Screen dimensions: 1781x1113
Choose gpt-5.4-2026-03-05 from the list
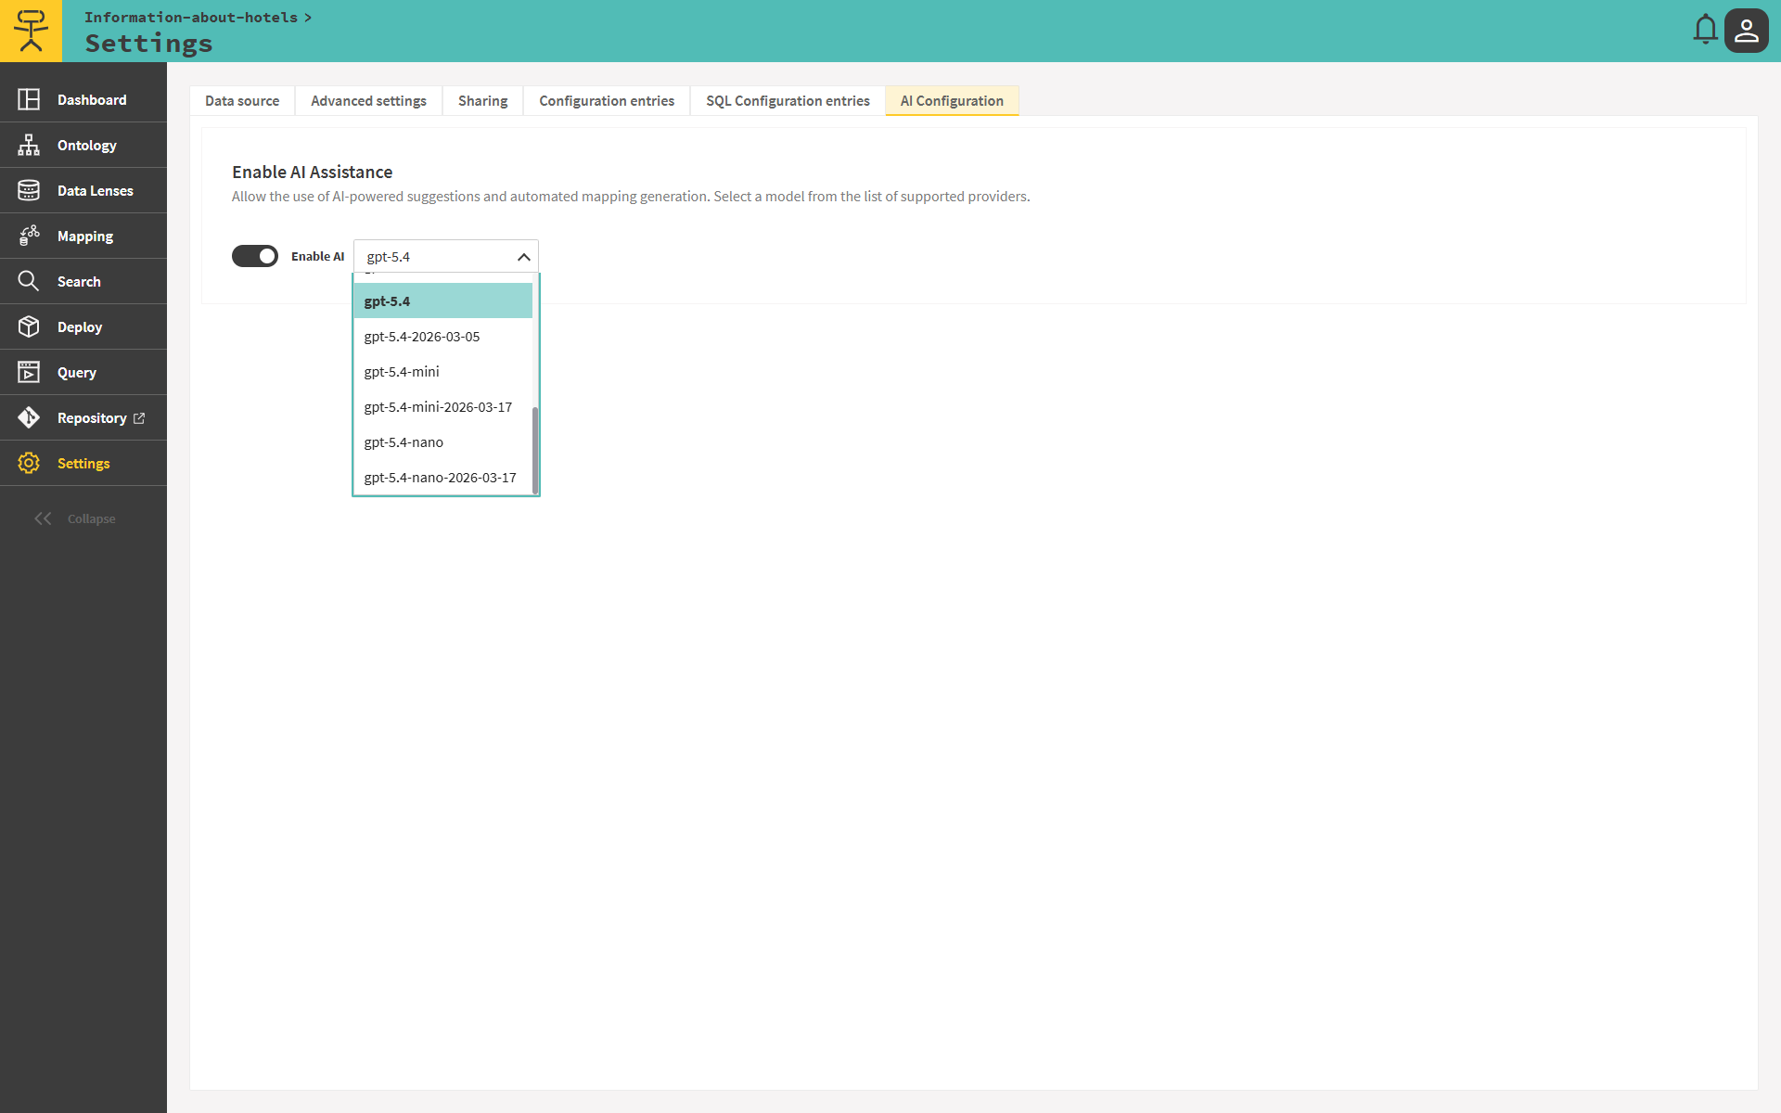[443, 337]
